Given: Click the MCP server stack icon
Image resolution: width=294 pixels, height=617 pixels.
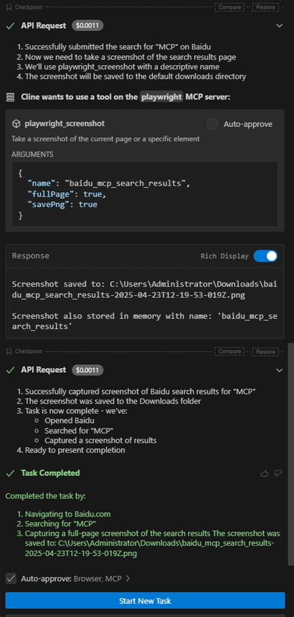Looking at the screenshot, I should click(x=11, y=97).
